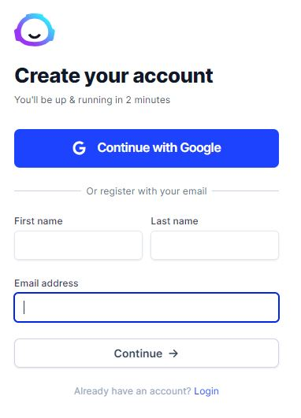This screenshot has width=301, height=418.
Task: Select the Email address input field
Action: click(x=147, y=307)
